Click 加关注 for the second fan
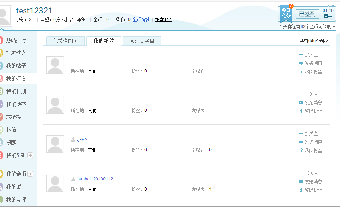340x207 pixels. [x=308, y=94]
